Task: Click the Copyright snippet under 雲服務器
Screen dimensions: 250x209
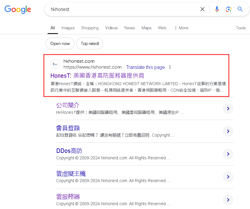Action: click(x=113, y=204)
